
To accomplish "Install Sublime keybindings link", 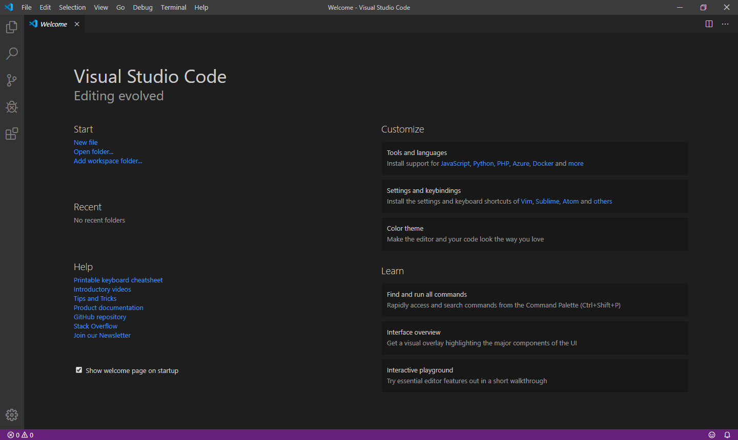I will (x=547, y=201).
